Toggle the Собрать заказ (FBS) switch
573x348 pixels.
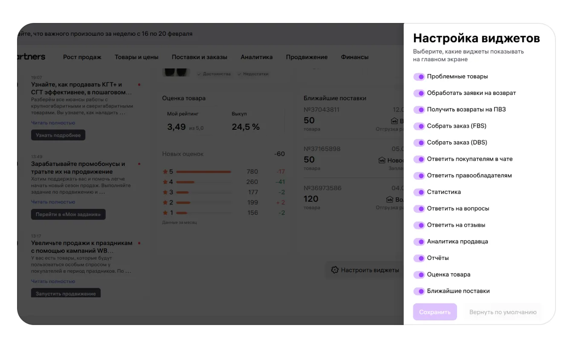point(419,126)
